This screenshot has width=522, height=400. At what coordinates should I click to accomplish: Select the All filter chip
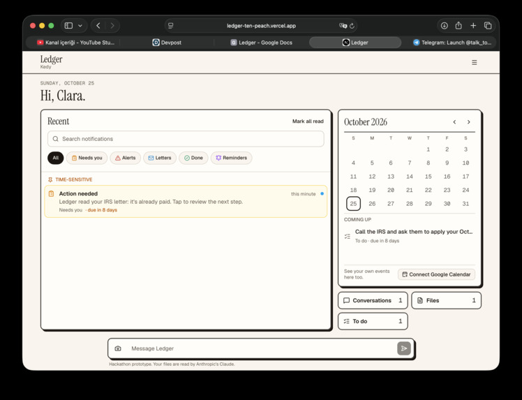pos(56,158)
